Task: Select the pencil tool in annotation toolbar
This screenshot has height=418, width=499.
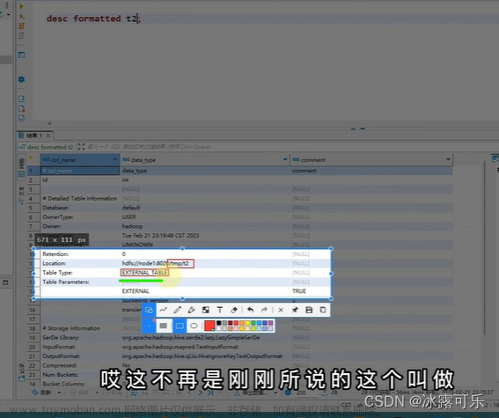Action: [177, 310]
